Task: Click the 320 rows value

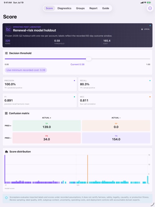Action: 8,41
